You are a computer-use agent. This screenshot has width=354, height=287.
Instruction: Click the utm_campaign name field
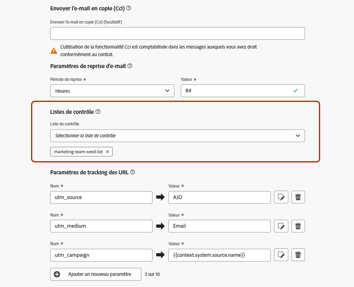(101, 255)
